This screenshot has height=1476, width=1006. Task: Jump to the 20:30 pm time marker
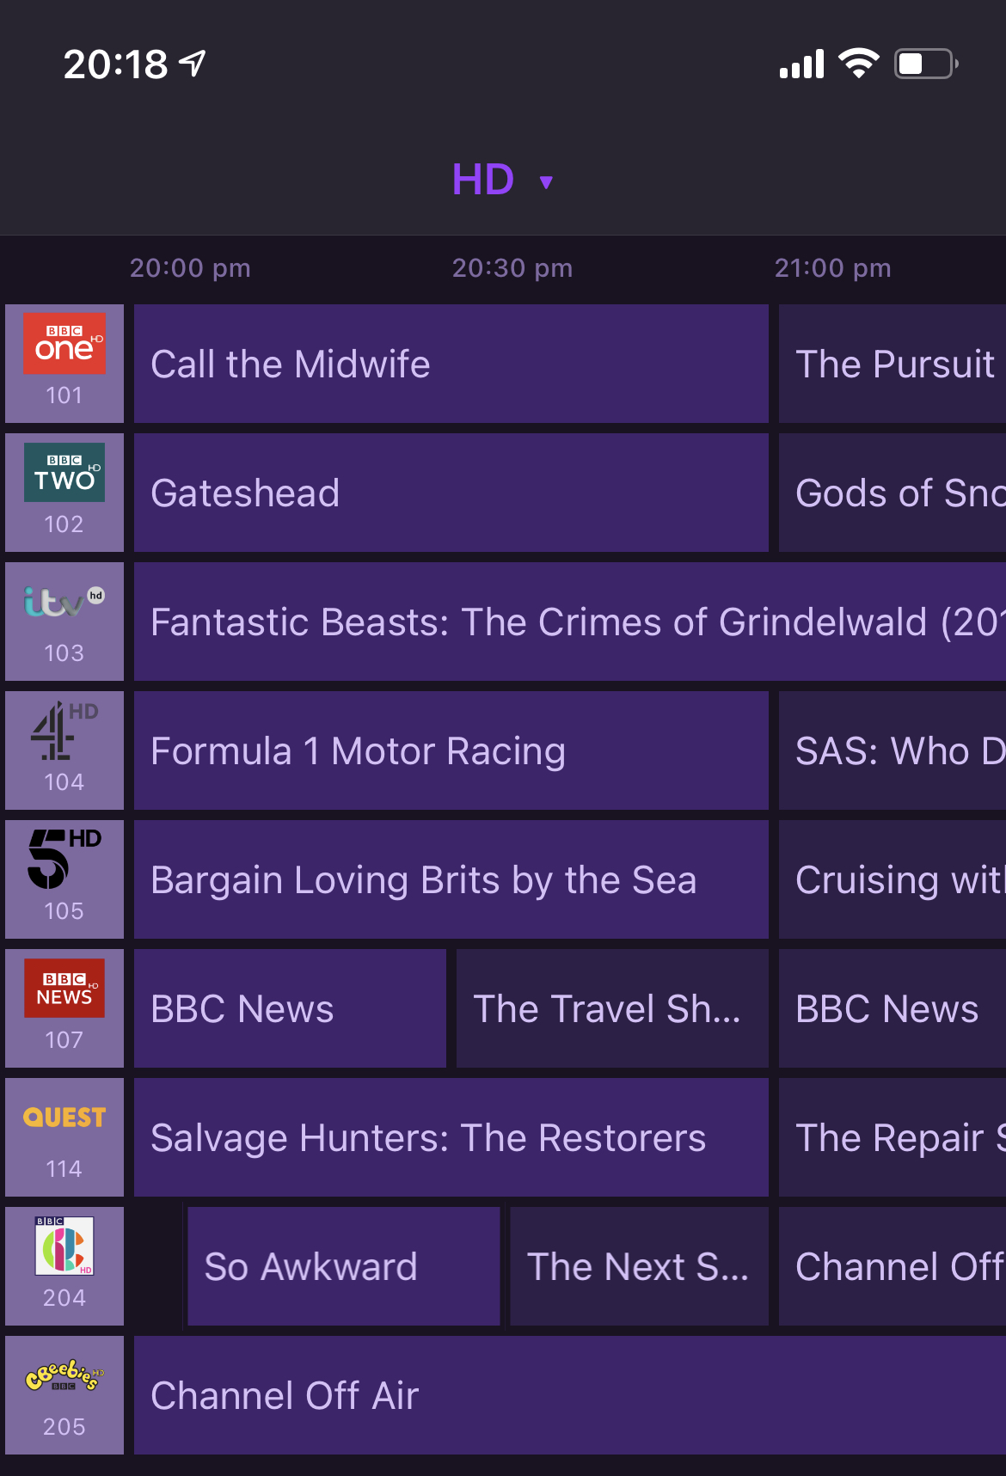(x=512, y=268)
